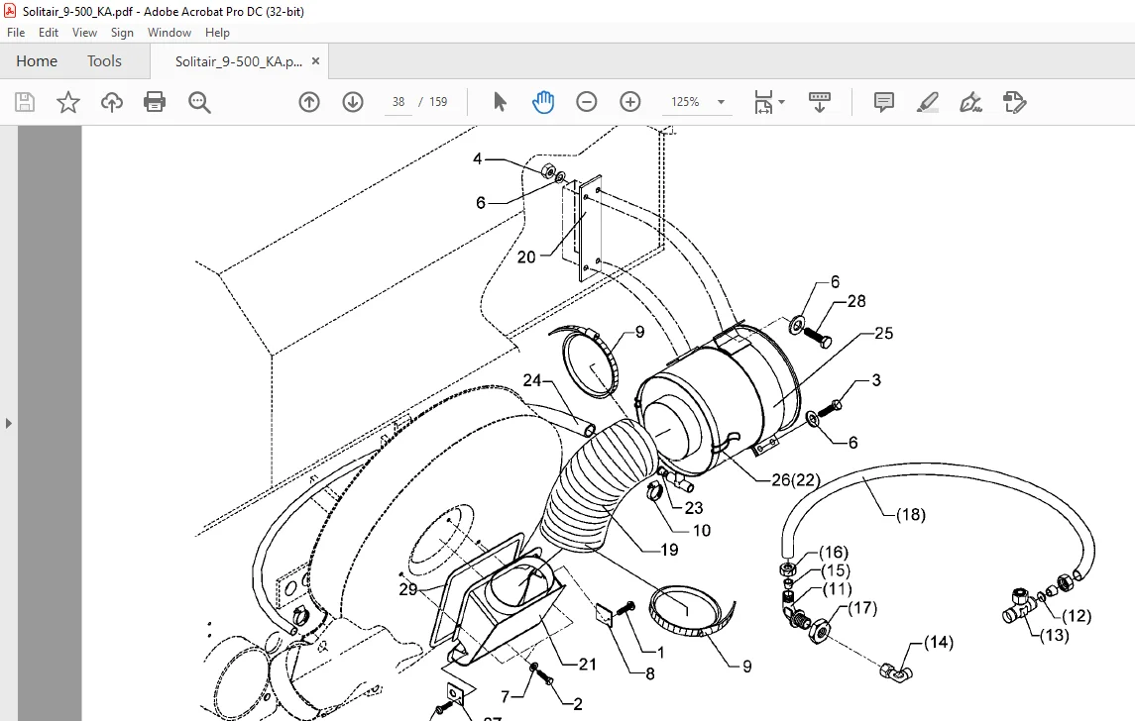Image resolution: width=1135 pixels, height=721 pixels.
Task: Close the Solitair_9-500_KA.pdf tab
Action: [315, 61]
